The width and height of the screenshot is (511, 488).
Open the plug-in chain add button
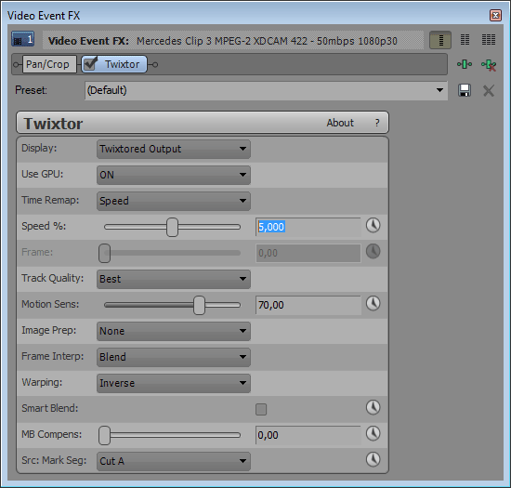465,64
